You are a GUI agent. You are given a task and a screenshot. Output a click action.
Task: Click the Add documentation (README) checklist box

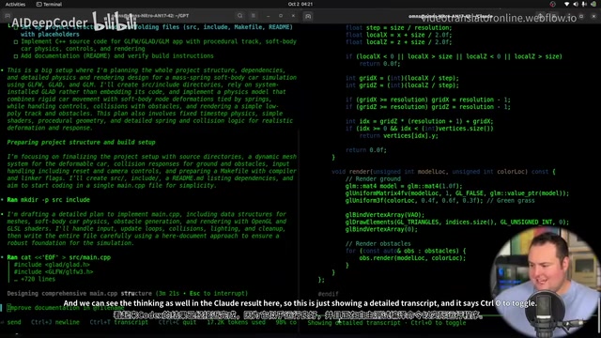[16, 56]
